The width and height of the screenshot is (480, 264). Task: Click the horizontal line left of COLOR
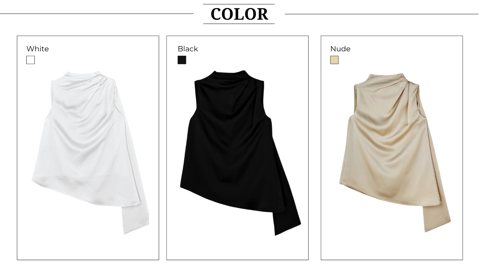coord(97,14)
